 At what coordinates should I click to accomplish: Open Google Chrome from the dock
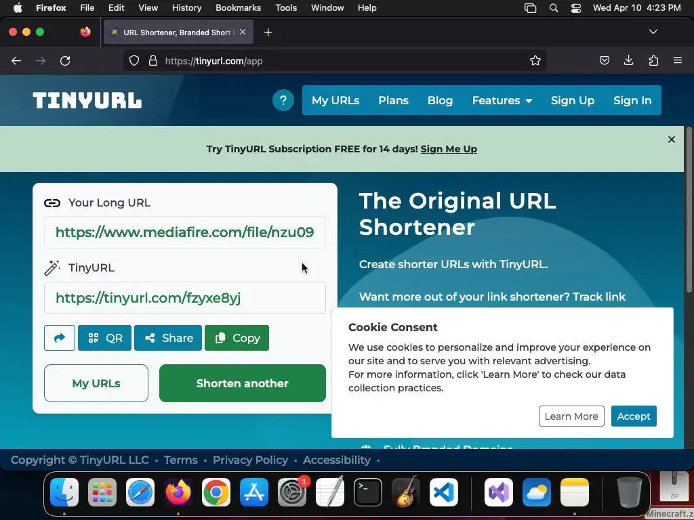pos(216,492)
